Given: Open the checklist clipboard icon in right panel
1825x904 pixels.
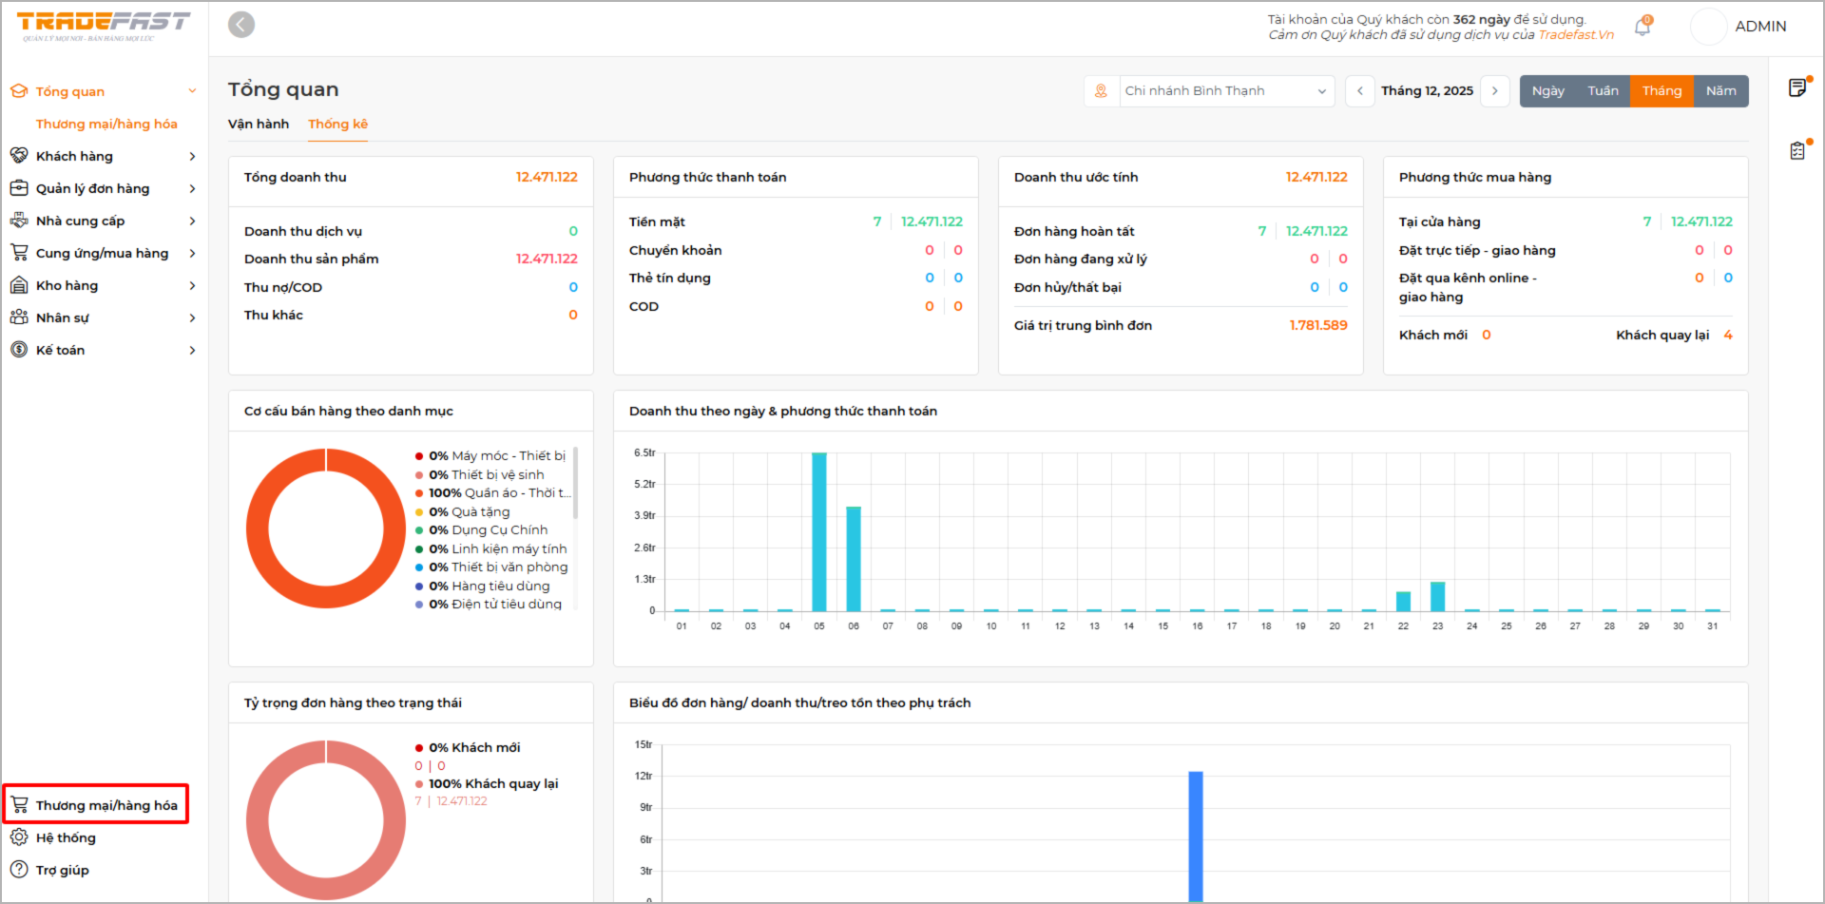Looking at the screenshot, I should click(1796, 151).
